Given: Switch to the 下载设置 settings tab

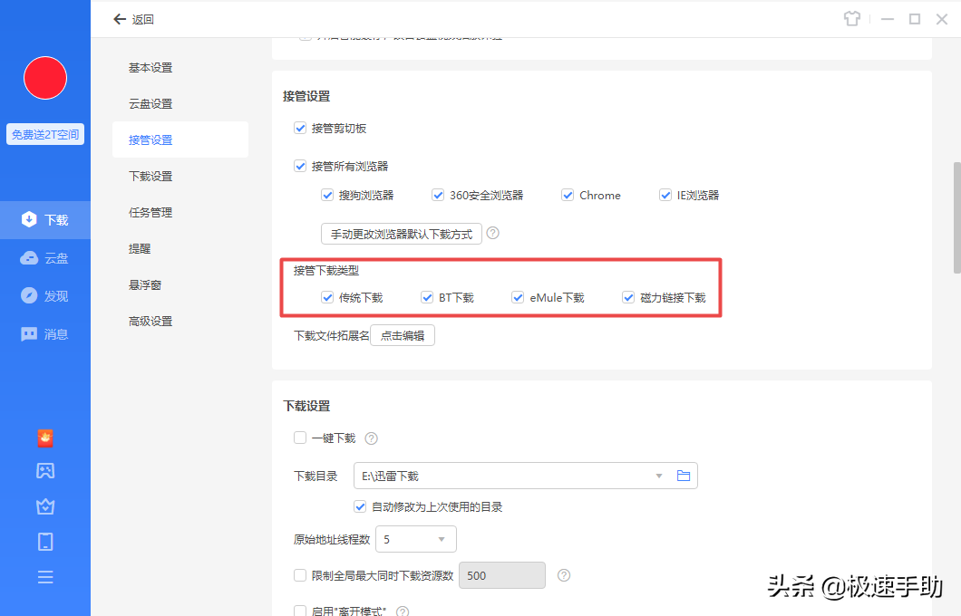Looking at the screenshot, I should coord(150,176).
